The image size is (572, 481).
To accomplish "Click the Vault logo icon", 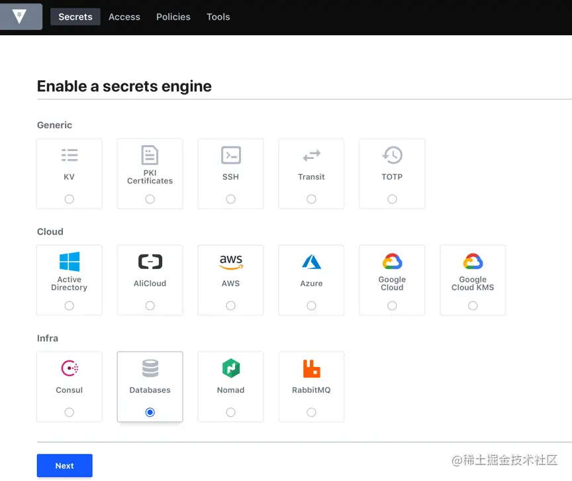I will pos(19,17).
